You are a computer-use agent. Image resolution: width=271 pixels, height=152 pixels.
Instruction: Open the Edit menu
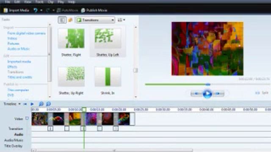17,2
